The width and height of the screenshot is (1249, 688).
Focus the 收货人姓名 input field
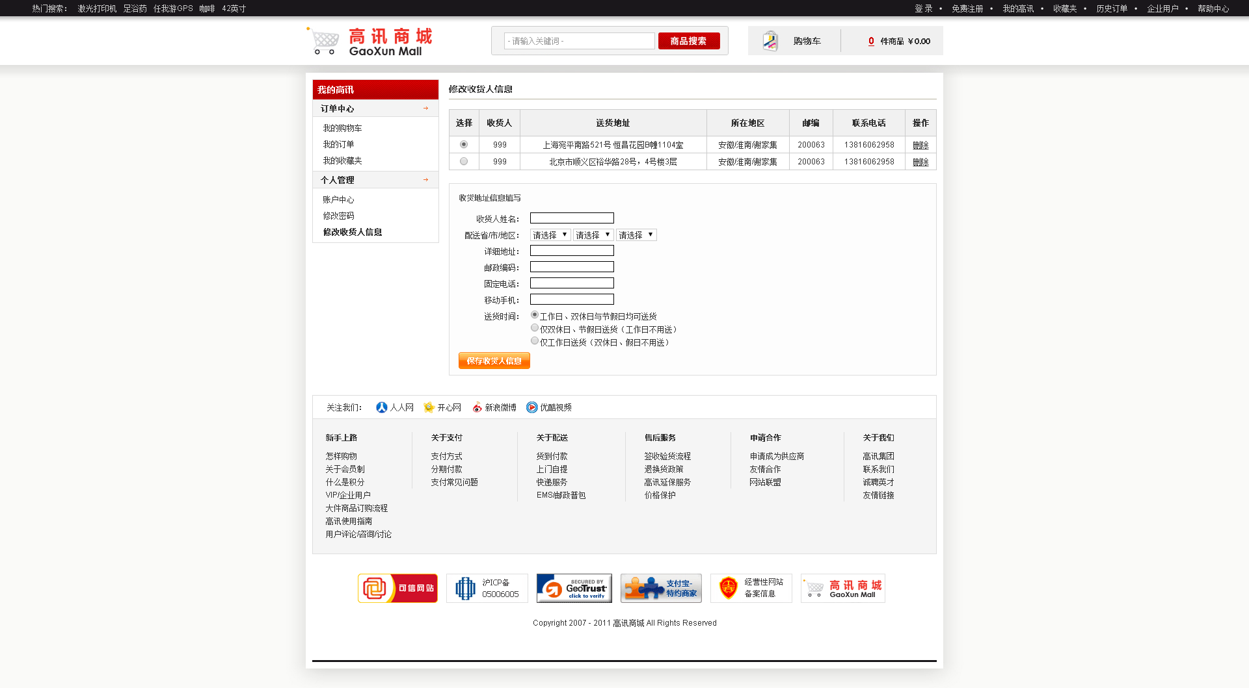[x=572, y=218]
